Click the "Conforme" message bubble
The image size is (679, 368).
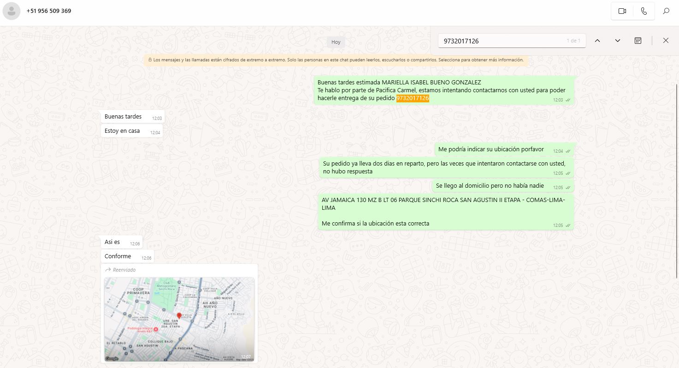(118, 256)
